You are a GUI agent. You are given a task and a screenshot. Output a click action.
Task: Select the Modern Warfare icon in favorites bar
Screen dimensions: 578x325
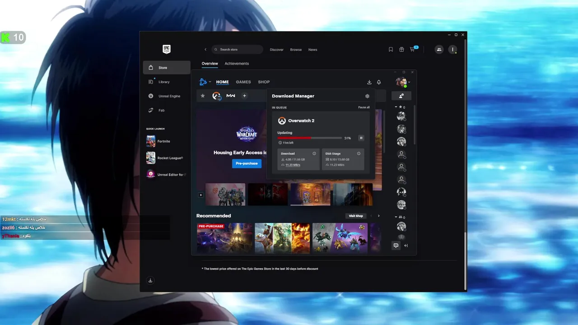pos(231,96)
